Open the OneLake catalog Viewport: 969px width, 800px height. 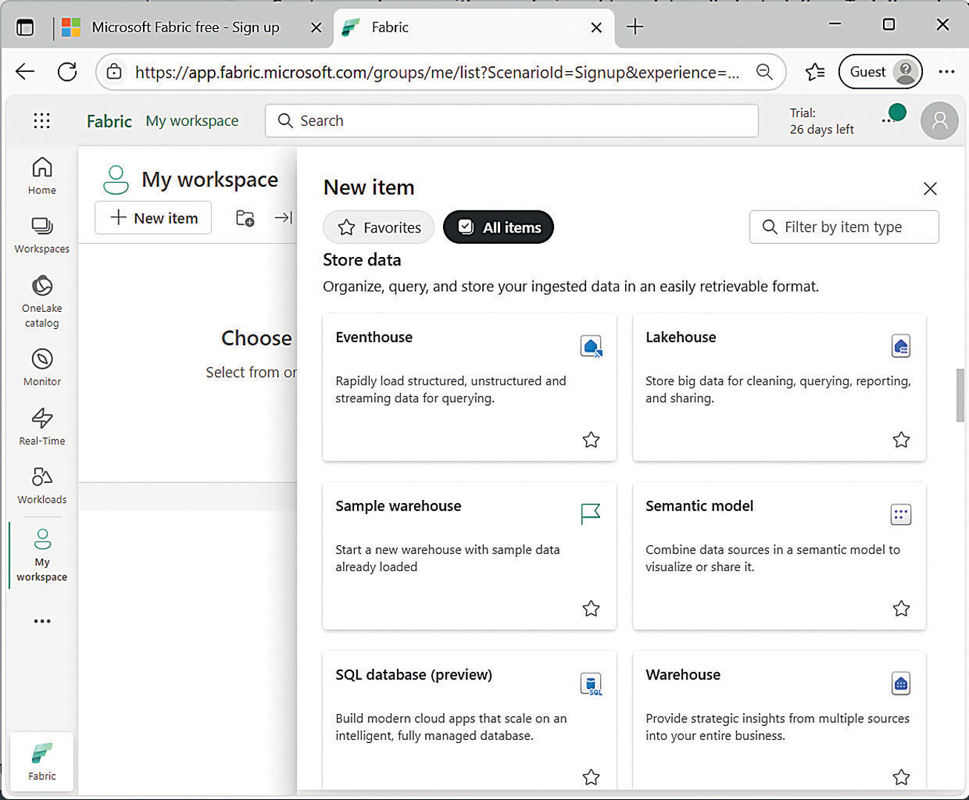tap(42, 301)
